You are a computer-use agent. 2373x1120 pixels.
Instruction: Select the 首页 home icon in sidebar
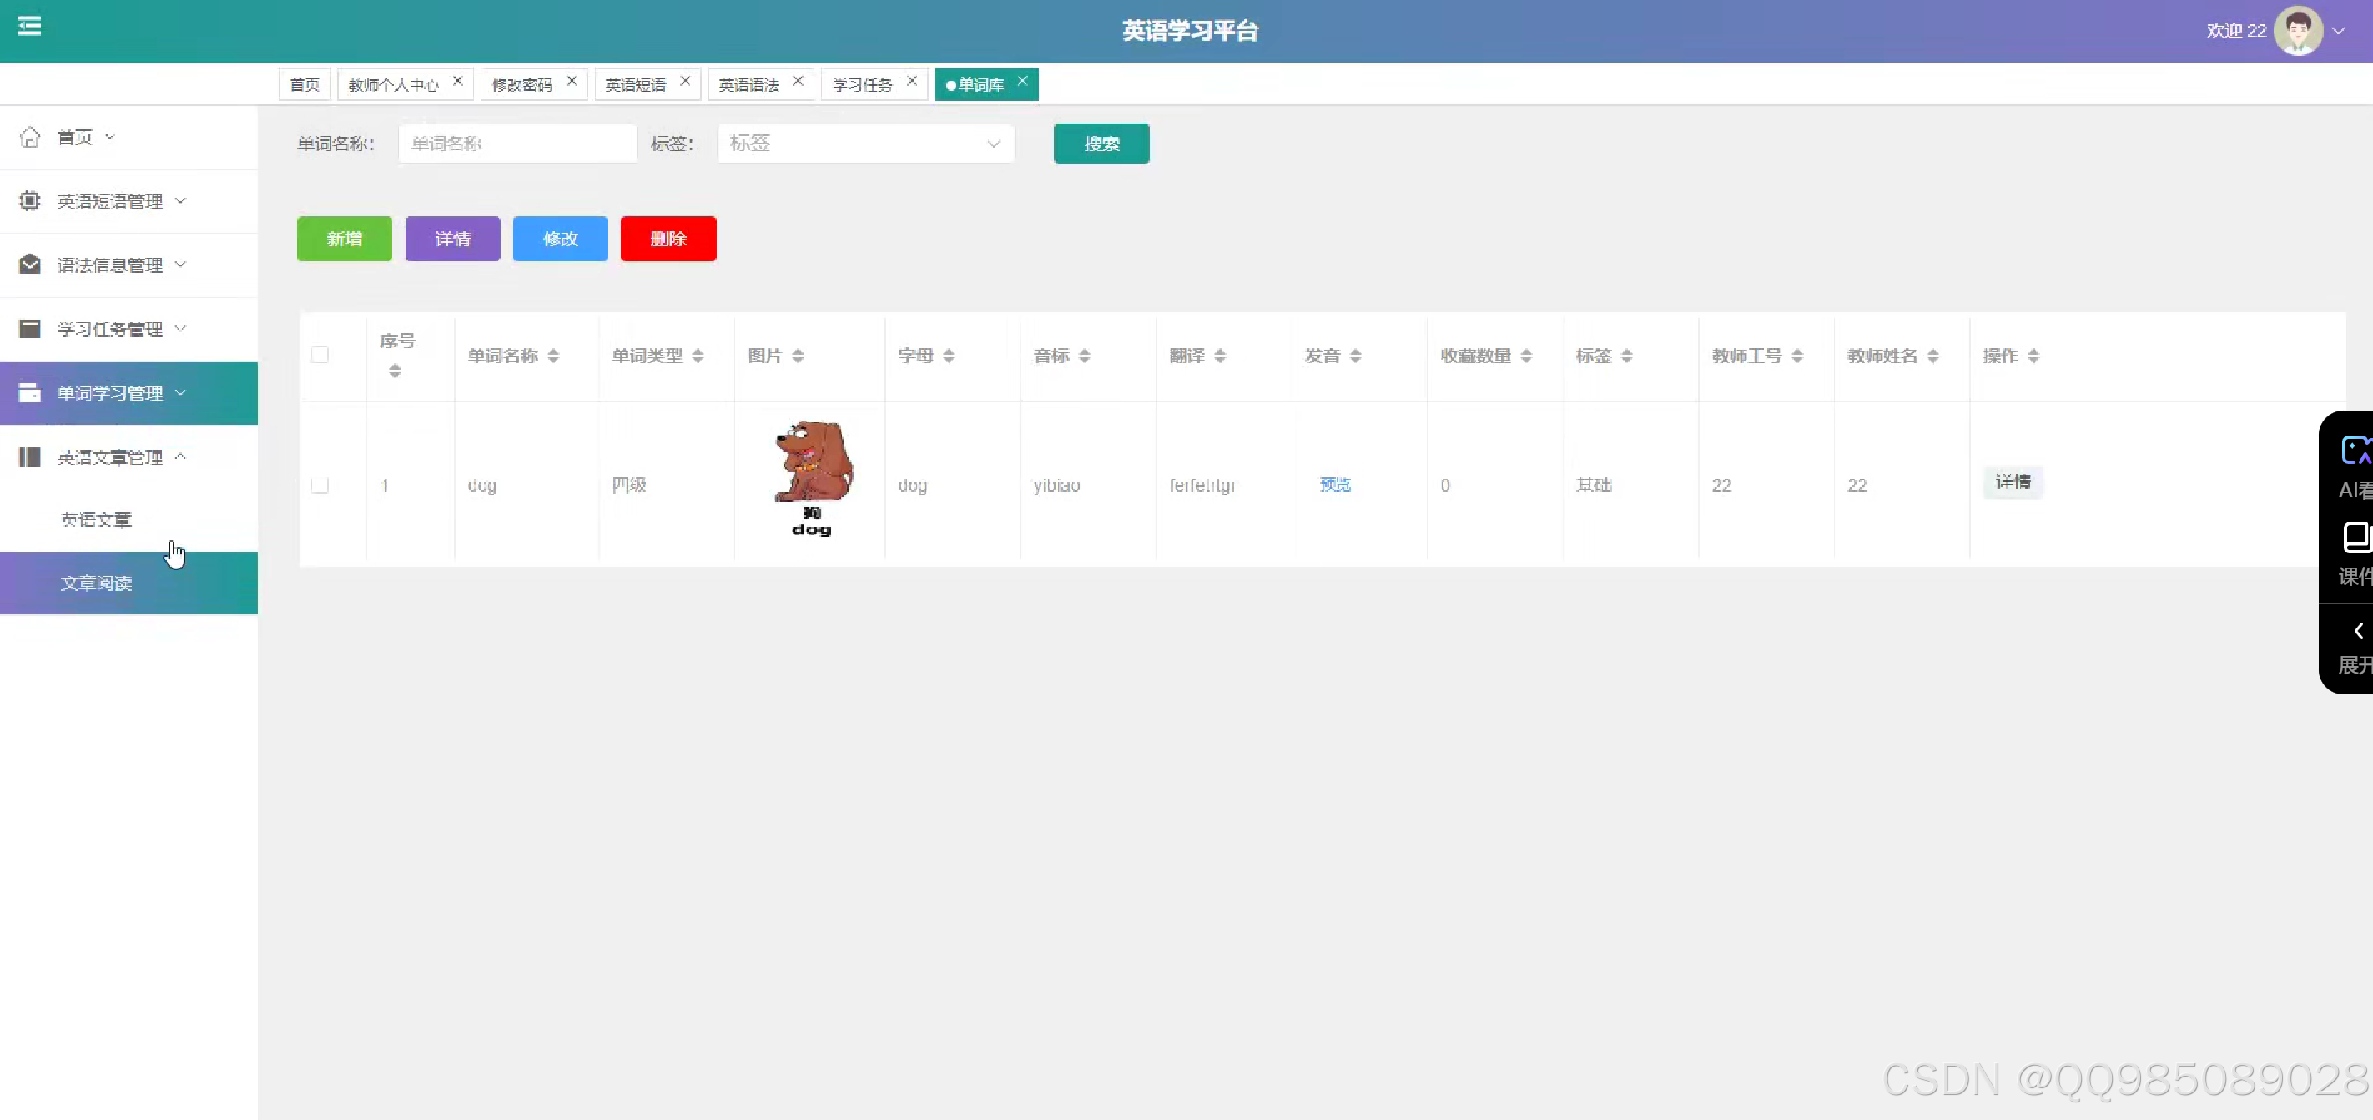coord(29,136)
